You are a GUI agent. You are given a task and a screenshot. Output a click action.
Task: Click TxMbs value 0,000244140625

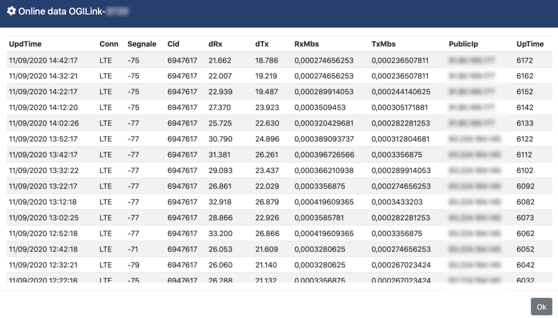click(401, 92)
